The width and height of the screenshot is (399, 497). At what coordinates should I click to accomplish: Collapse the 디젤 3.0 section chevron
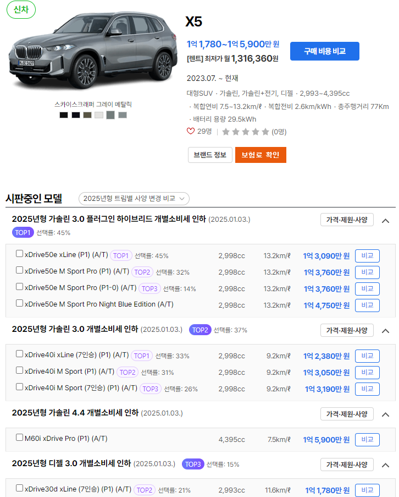pyautogui.click(x=386, y=465)
